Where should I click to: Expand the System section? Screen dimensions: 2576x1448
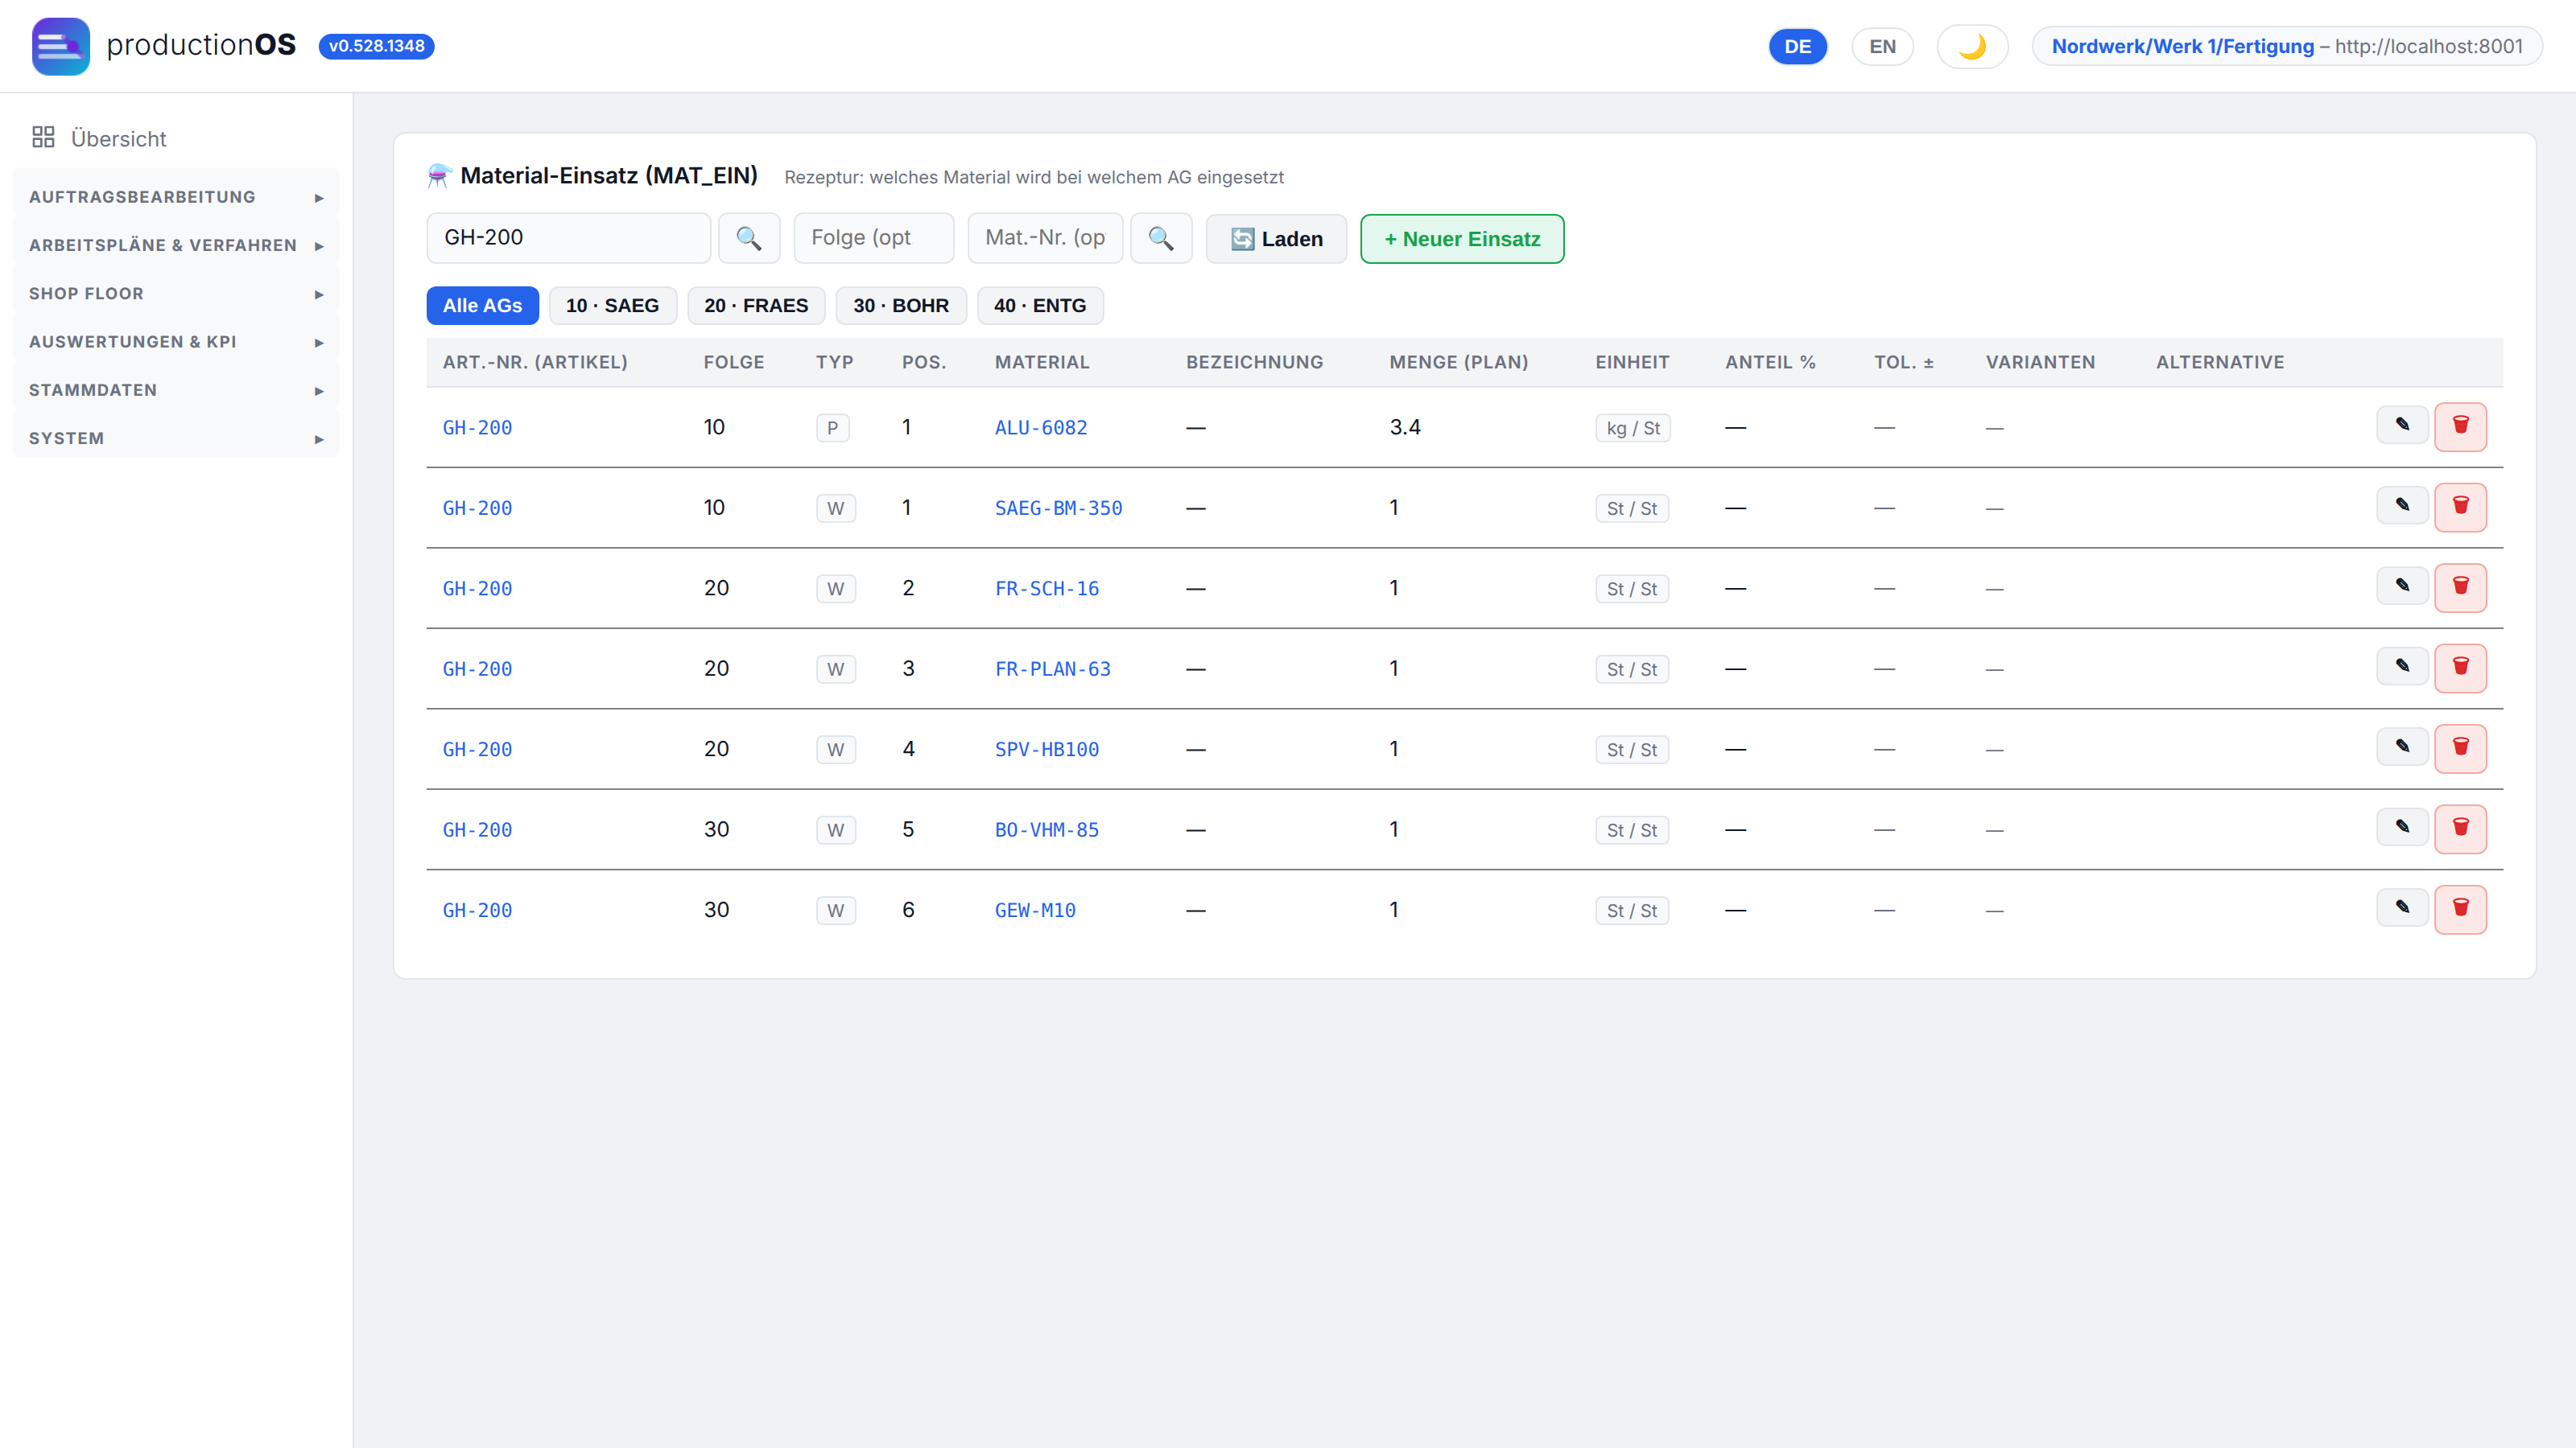tap(176, 438)
